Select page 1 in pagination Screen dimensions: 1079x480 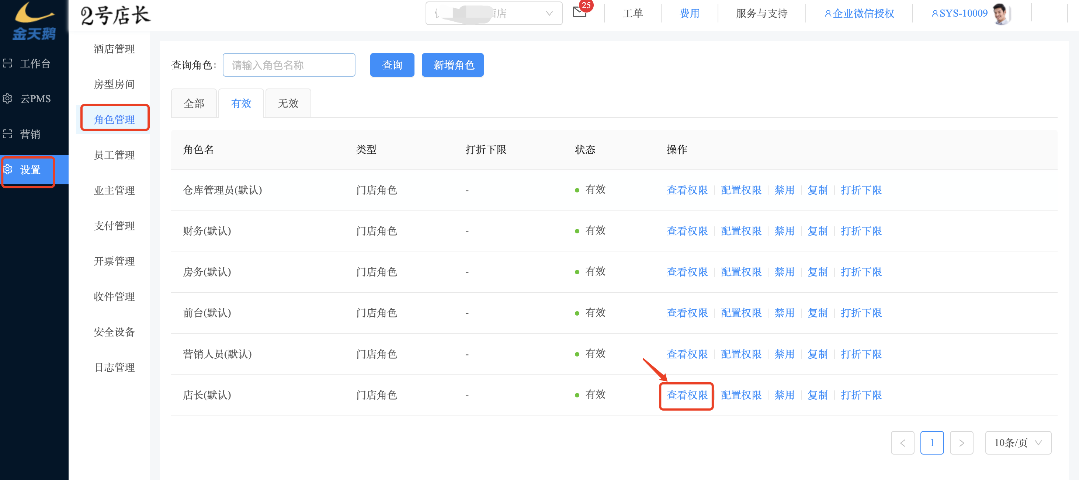(x=932, y=443)
